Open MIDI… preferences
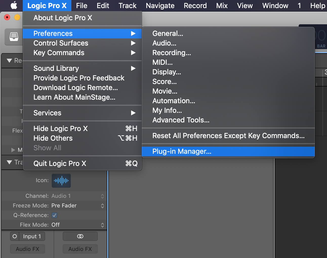Screen dimensions: 327x258 pos(228,62)
